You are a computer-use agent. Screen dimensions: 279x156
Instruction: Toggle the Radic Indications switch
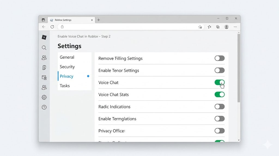click(x=219, y=107)
